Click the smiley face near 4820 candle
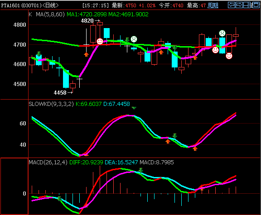 point(100,41)
